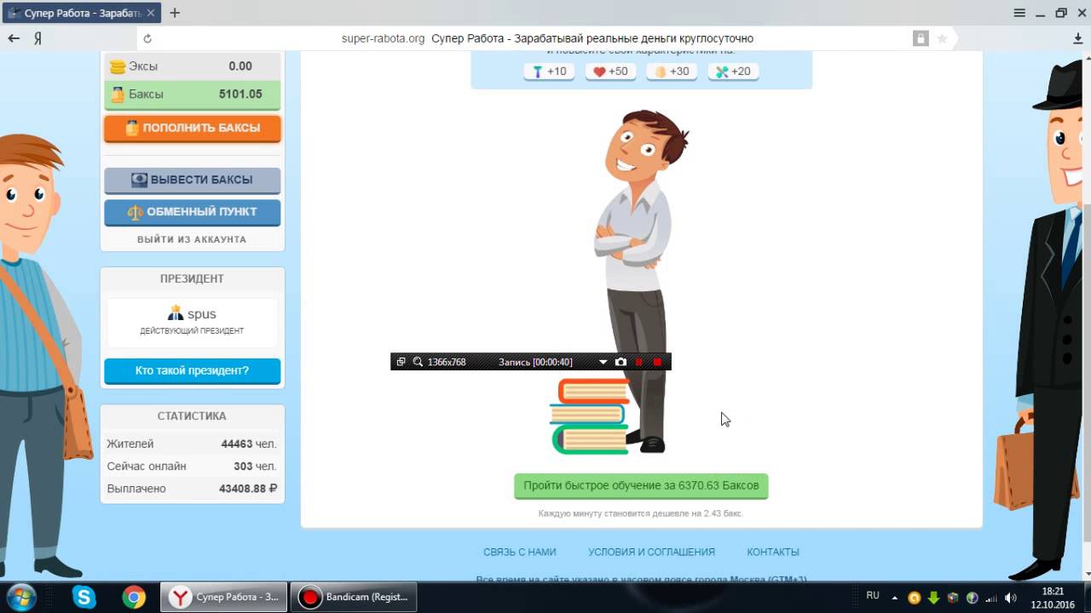Click "Пройти быстрое обучение" green button

click(x=641, y=485)
